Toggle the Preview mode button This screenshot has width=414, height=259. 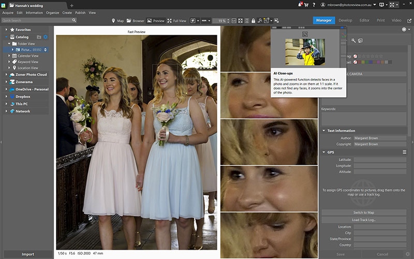pos(155,21)
